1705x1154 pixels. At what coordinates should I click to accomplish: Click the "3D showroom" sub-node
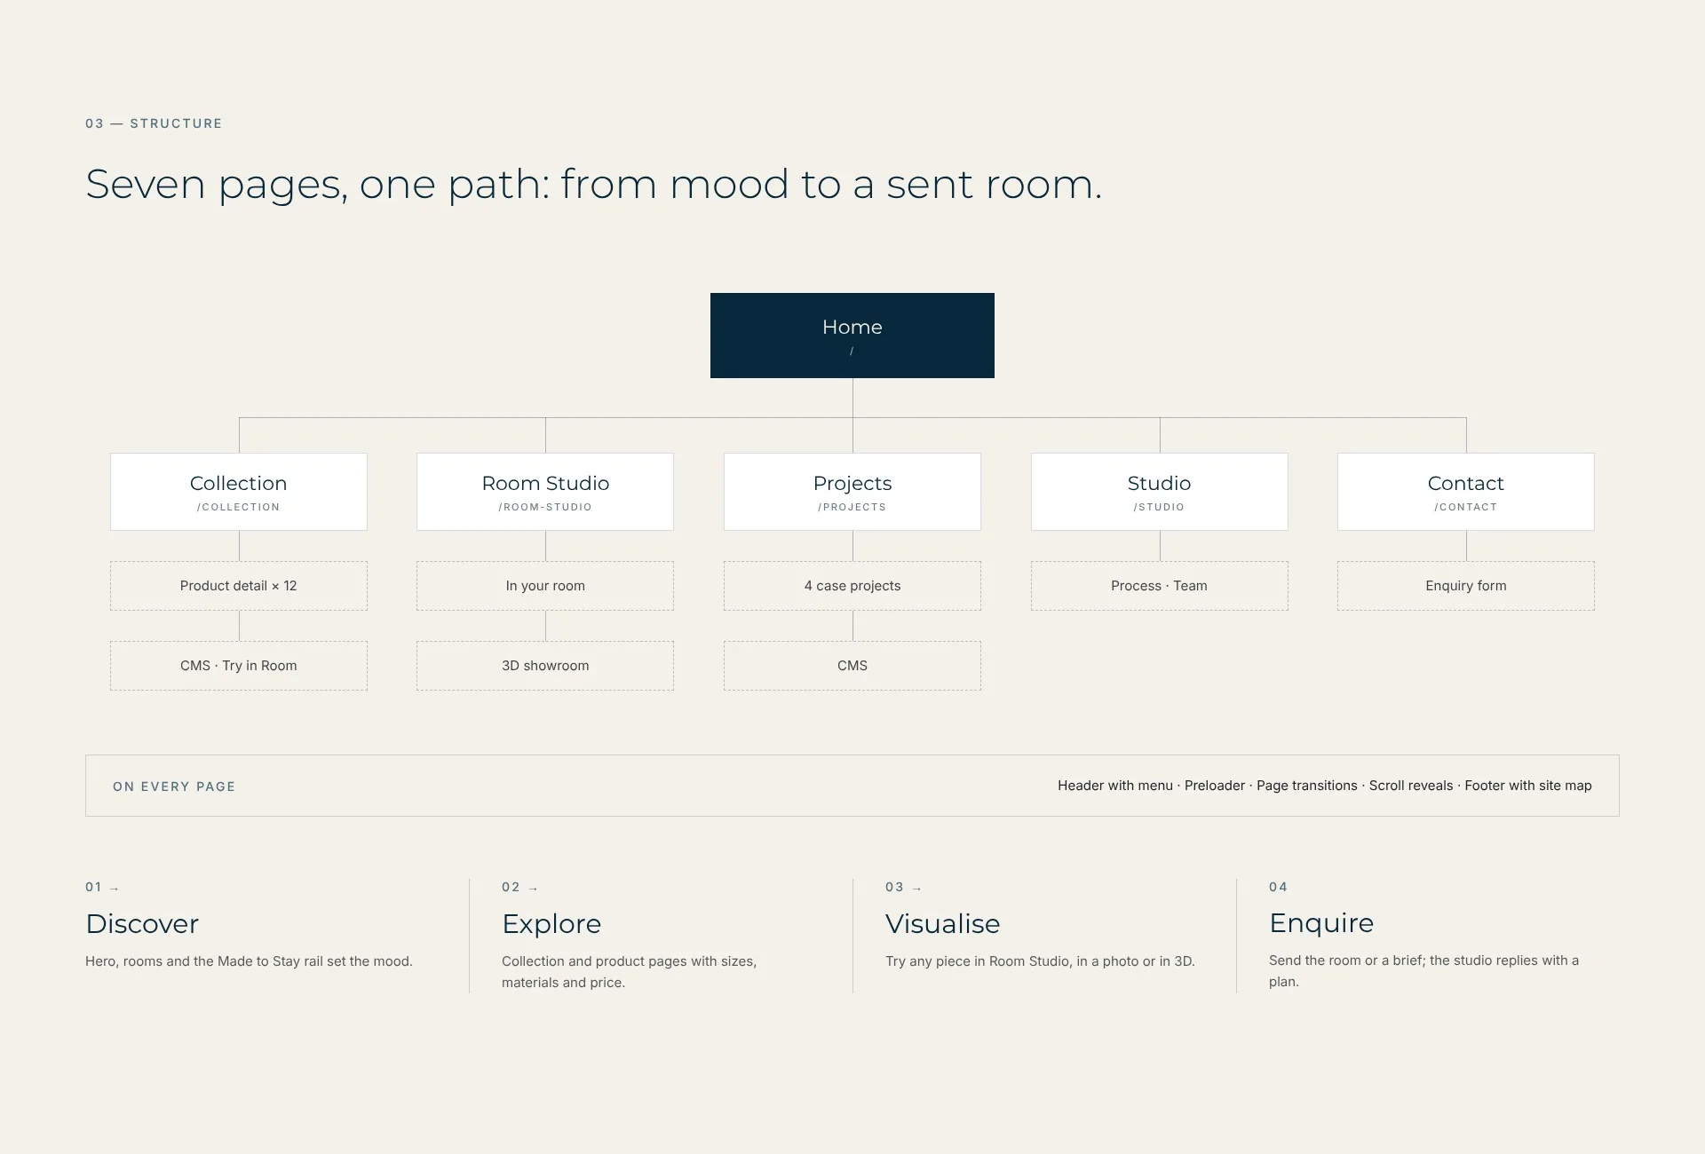pyautogui.click(x=545, y=666)
